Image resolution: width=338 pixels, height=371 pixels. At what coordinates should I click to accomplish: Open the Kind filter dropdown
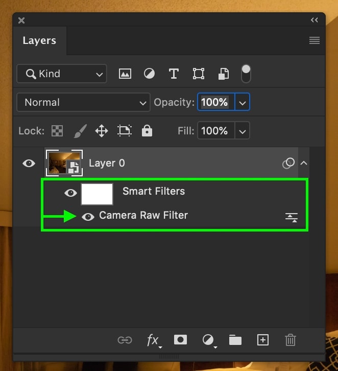click(62, 74)
